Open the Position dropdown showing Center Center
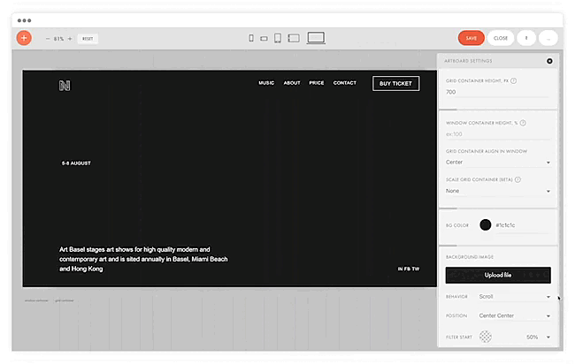The image size is (575, 364). pyautogui.click(x=514, y=315)
